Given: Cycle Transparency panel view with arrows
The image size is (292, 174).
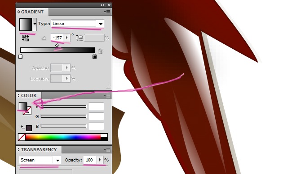Looking at the screenshot, I should coord(18,149).
